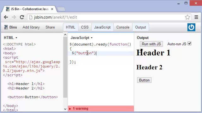
Task: Click the HTML panel scroll up arrow
Action: click(x=65, y=35)
